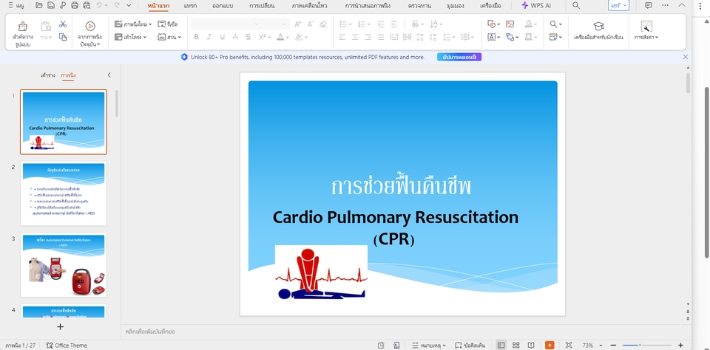The width and height of the screenshot is (710, 350).
Task: Click the font color A swatch
Action: 281,37
